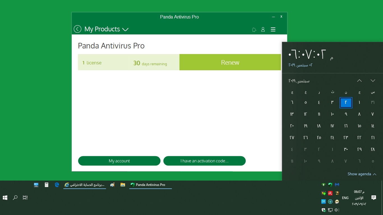Viewport: 383px width, 215px height.
Task: Click the taskbar clock and date
Action: tap(359, 198)
